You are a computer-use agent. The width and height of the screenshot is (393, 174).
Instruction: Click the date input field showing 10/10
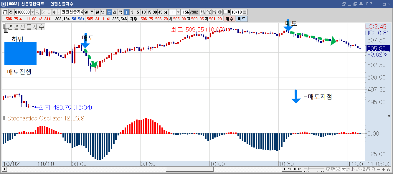click(236, 12)
